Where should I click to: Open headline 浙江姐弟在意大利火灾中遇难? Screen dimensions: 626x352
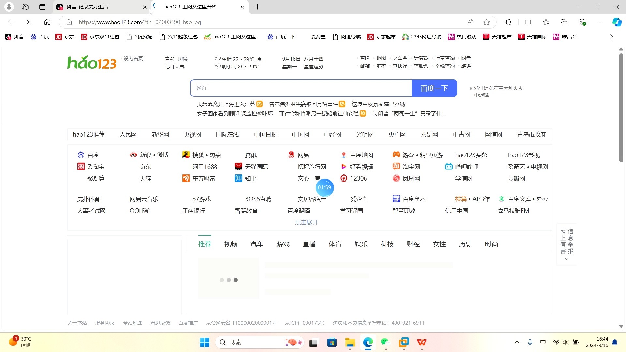tap(499, 92)
